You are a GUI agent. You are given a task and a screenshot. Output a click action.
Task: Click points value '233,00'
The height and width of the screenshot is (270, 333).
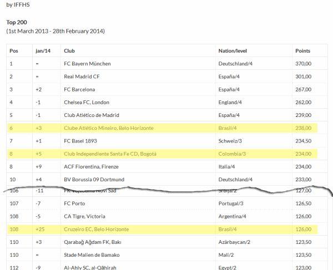point(303,180)
